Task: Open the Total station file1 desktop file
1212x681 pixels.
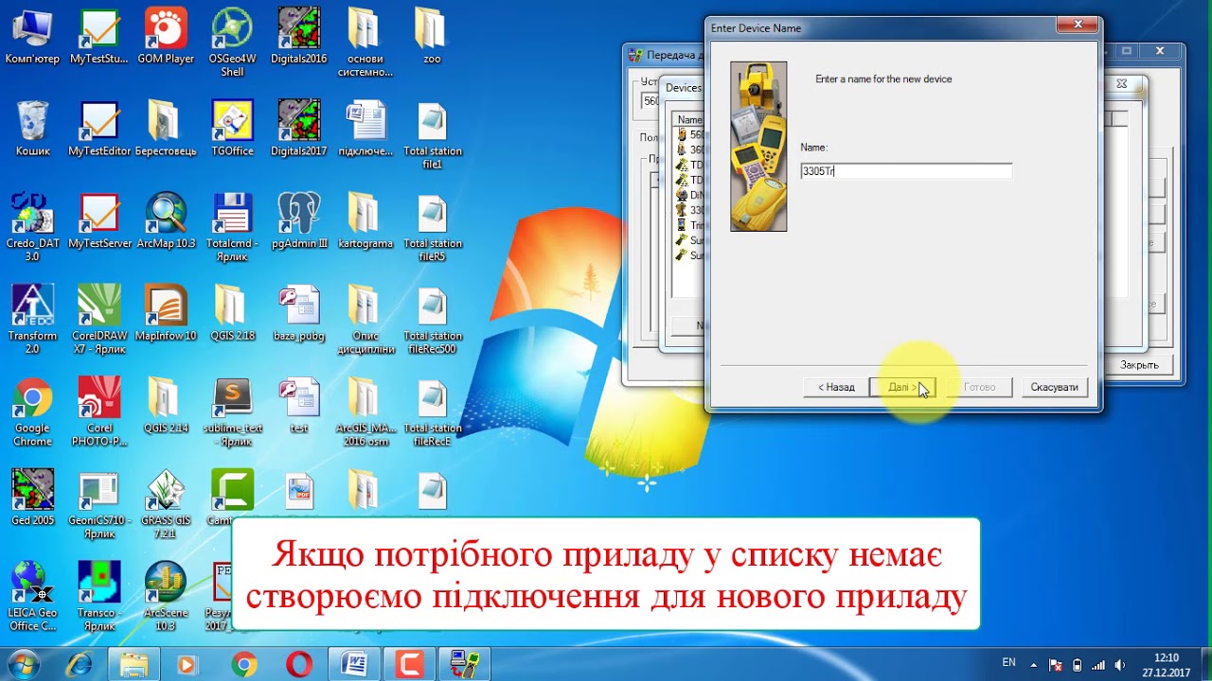Action: pyautogui.click(x=432, y=136)
